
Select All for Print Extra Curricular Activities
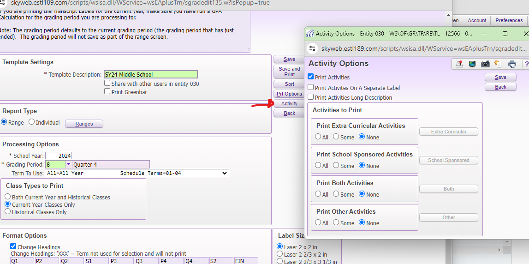[318, 137]
